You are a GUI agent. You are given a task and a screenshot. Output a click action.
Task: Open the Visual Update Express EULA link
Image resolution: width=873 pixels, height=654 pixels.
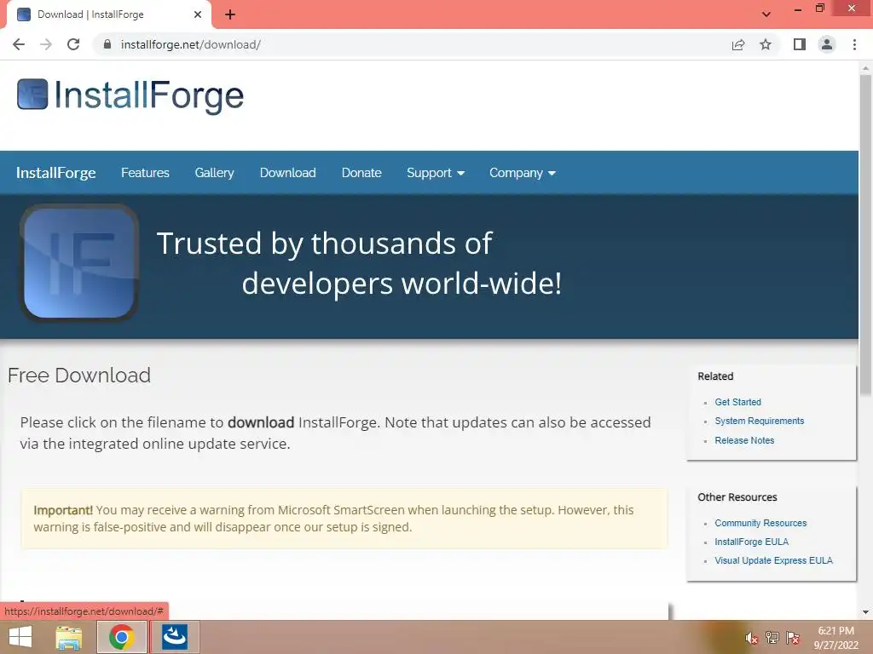774,560
